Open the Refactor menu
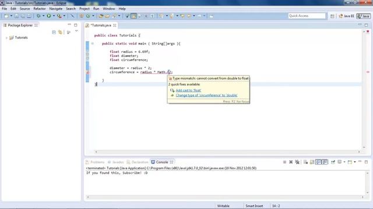373x209 pixels. pos(40,9)
